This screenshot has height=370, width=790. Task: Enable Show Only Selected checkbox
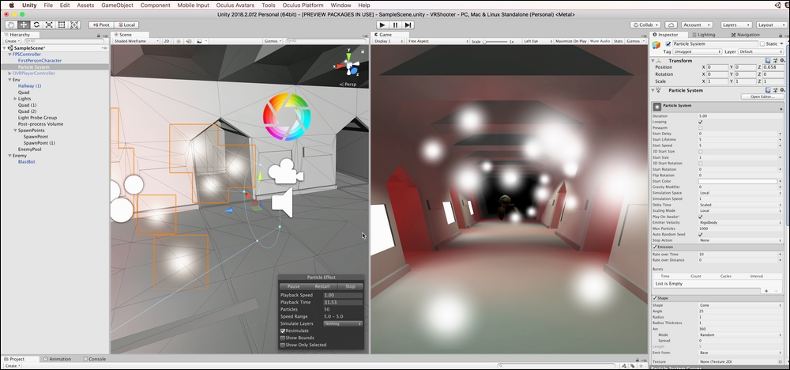[283, 345]
